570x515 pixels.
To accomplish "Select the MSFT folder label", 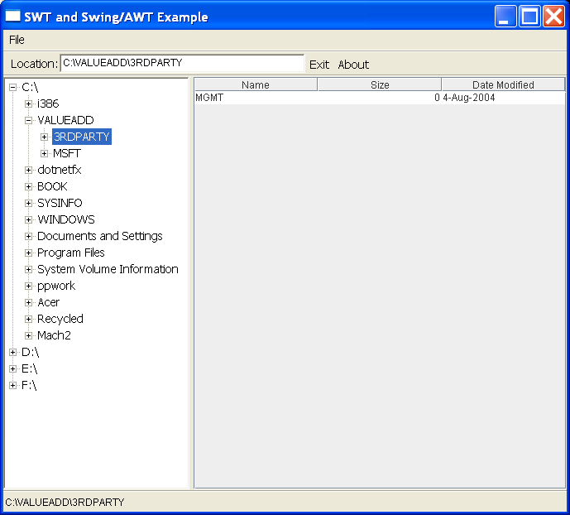I will [x=67, y=153].
